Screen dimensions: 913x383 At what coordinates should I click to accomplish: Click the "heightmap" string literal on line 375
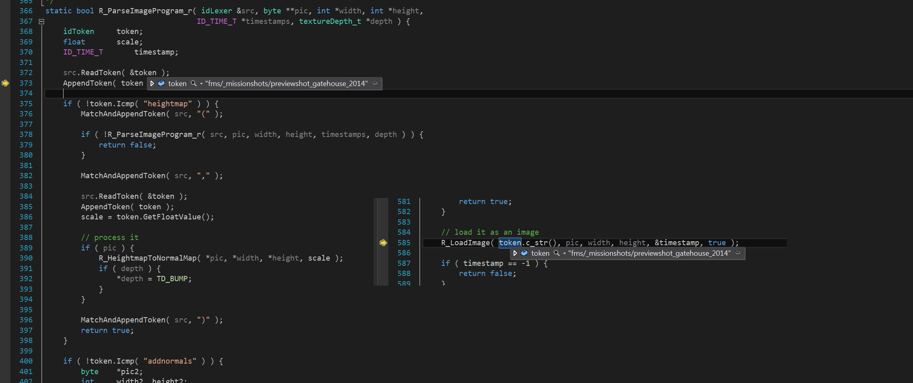pyautogui.click(x=168, y=104)
